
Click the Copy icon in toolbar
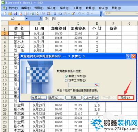pos(60,14)
